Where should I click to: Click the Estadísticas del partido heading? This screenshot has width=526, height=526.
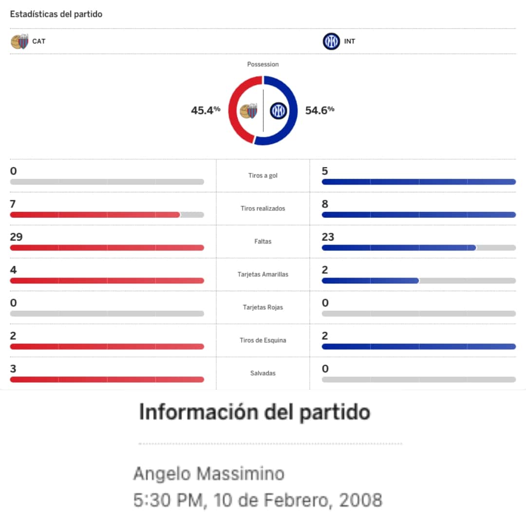pyautogui.click(x=56, y=14)
